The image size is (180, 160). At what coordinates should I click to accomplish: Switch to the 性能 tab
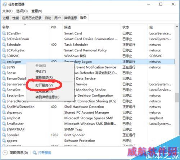tap(15, 18)
